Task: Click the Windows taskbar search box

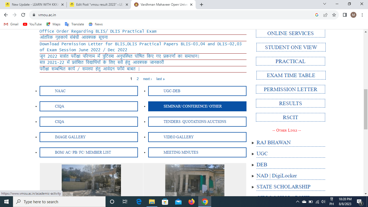Action: [59, 202]
